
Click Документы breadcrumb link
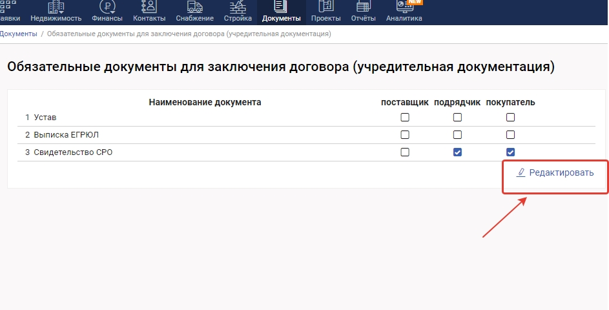18,34
